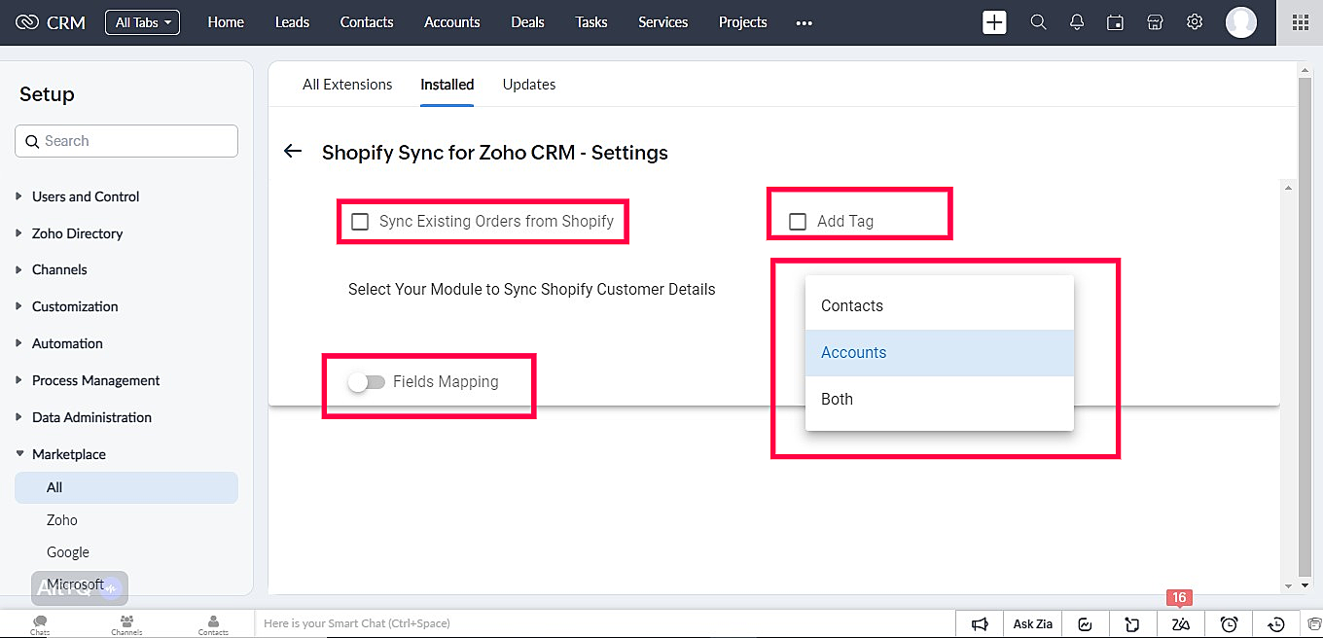Screen dimensions: 1323x638
Task: Open the Marketplace store icon
Action: pos(1155,22)
